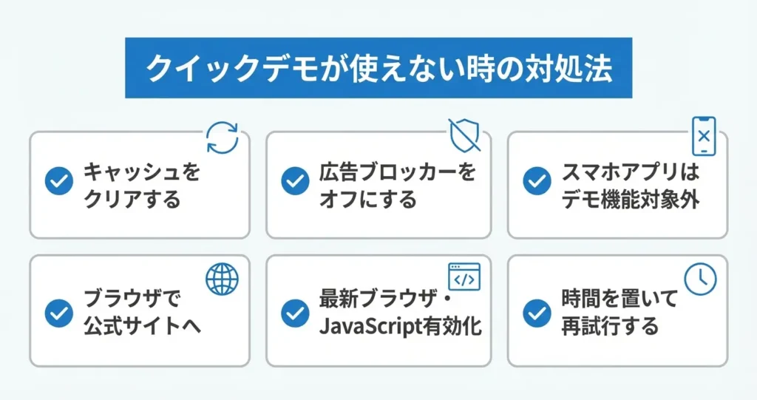Toggle the checkmark beside スマホアプリはデモ機能対象外
The image size is (757, 400).
click(x=537, y=181)
